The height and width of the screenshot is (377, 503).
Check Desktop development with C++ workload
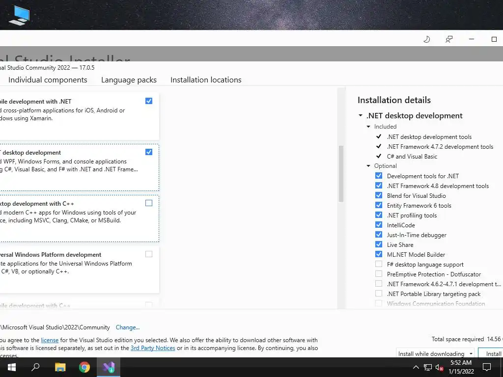point(149,203)
